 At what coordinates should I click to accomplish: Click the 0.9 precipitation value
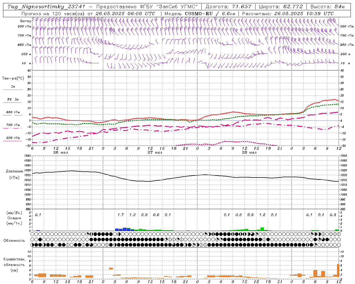(x=144, y=215)
